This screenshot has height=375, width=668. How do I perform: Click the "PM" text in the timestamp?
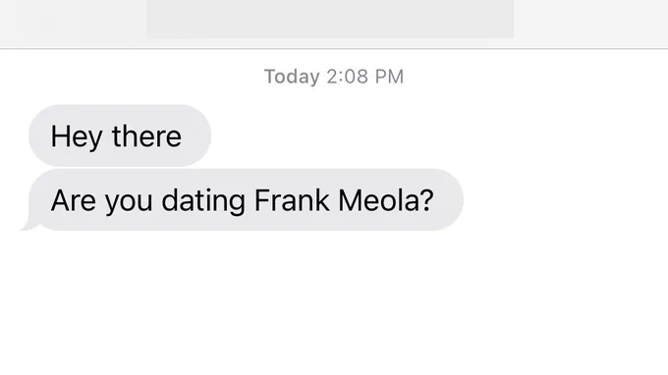coord(389,77)
